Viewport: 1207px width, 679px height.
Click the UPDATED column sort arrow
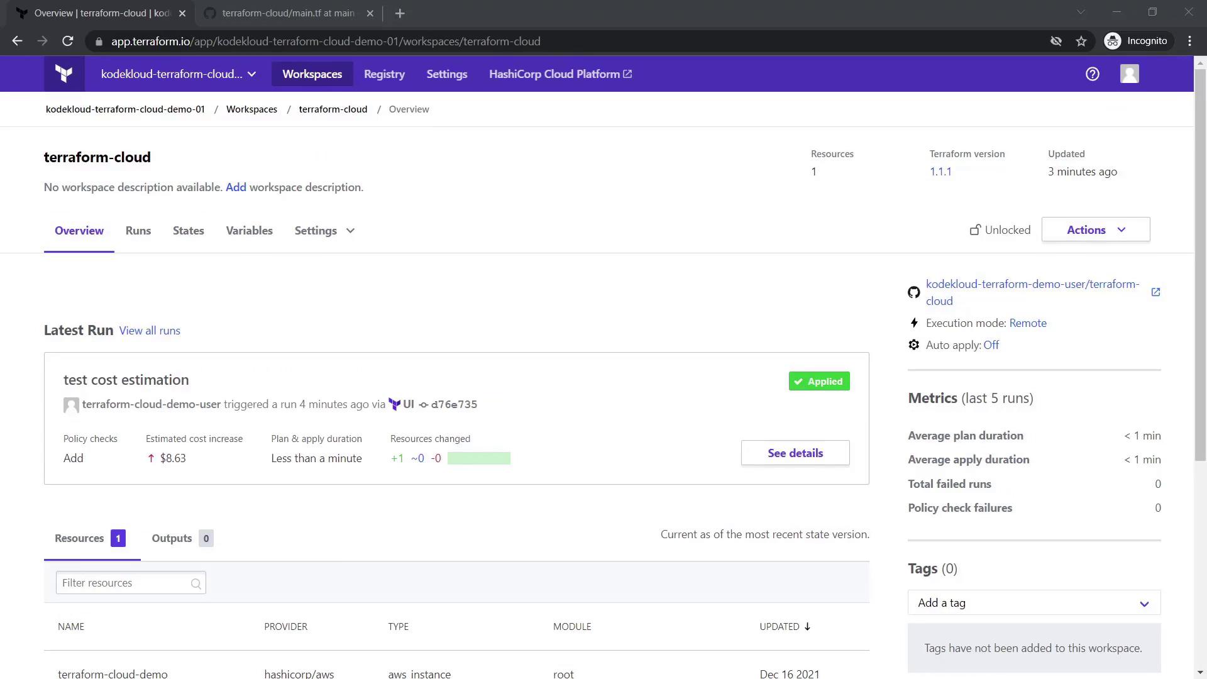[807, 627]
